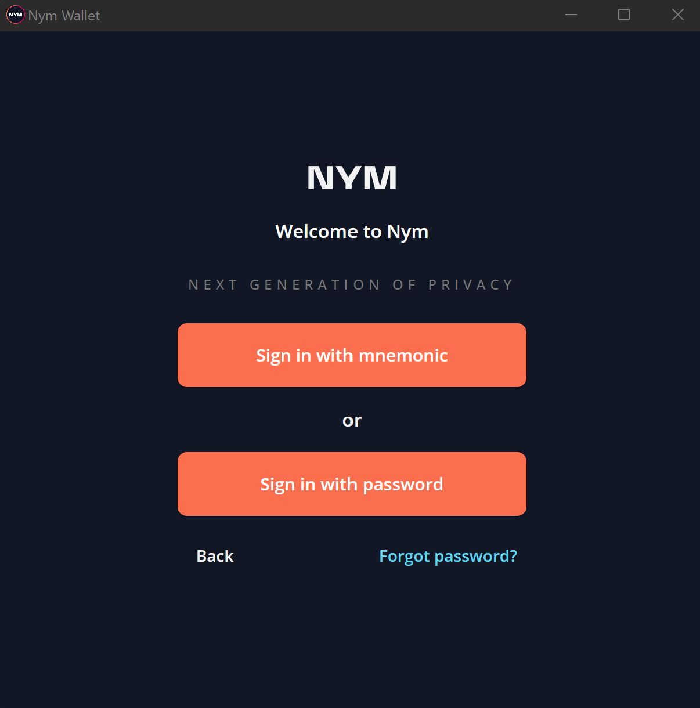Click the Nym Wallet title bar icon
This screenshot has height=708, width=700.
coord(16,15)
